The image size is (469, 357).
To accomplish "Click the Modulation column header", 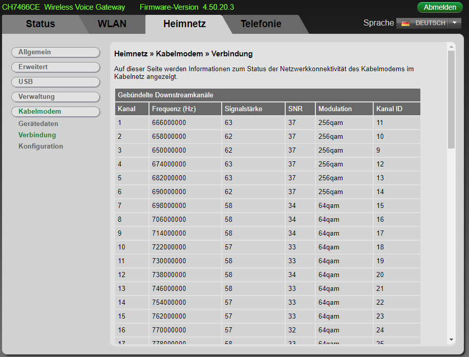I will (344, 109).
